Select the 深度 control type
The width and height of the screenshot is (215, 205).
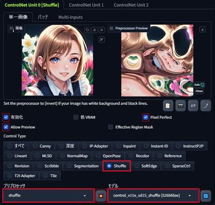click(x=67, y=146)
